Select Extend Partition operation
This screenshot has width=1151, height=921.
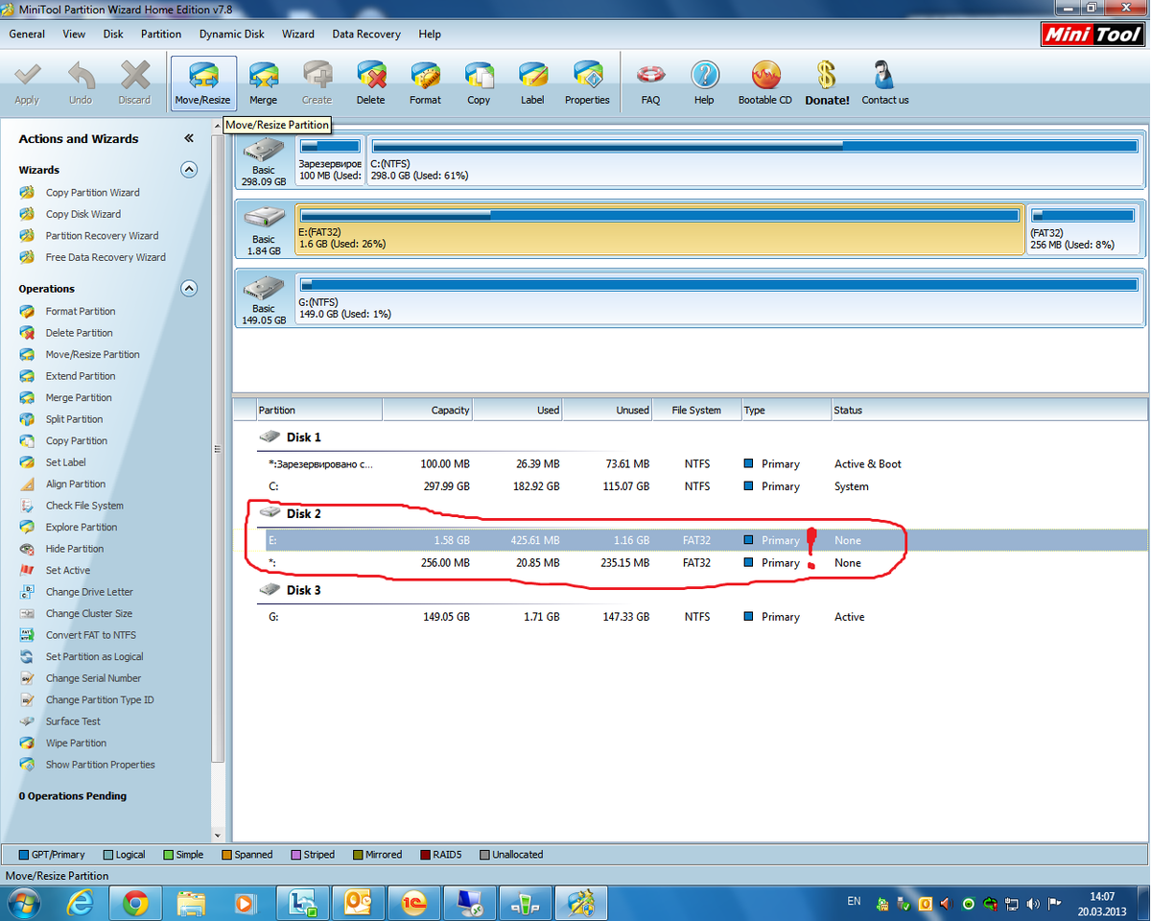coord(81,376)
